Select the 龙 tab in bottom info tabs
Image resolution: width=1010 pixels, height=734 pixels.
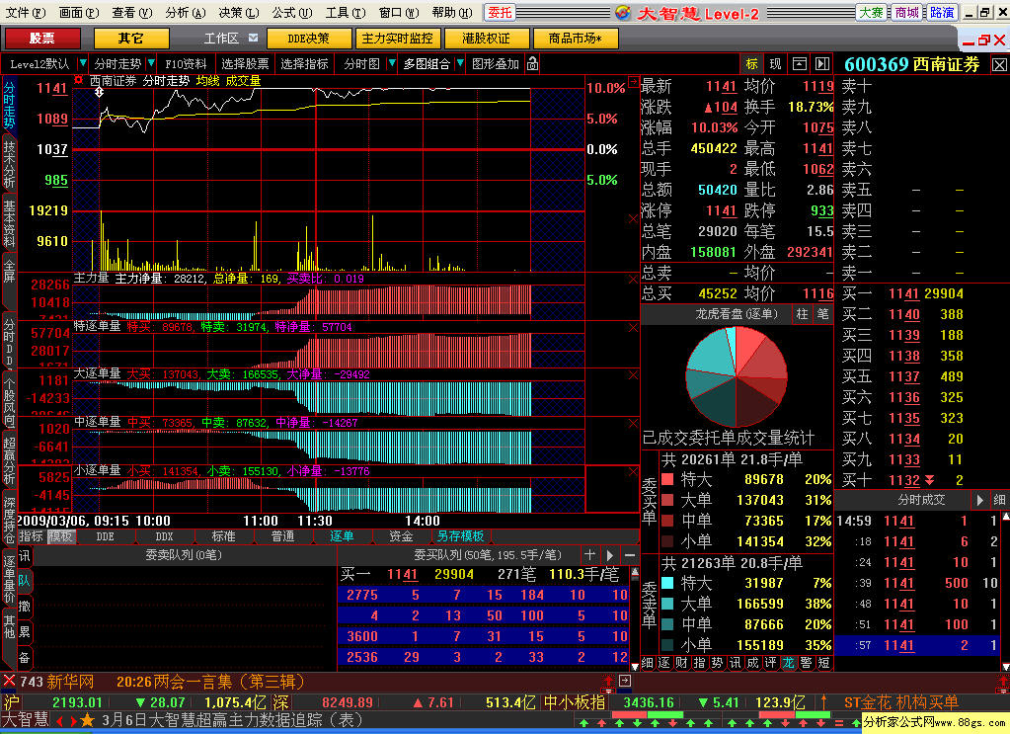coord(788,663)
